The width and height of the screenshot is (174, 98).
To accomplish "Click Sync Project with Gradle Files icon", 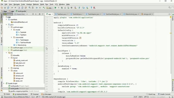I will coord(79,8).
